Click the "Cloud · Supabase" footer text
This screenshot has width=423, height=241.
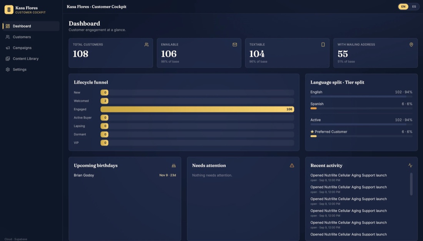click(16, 239)
